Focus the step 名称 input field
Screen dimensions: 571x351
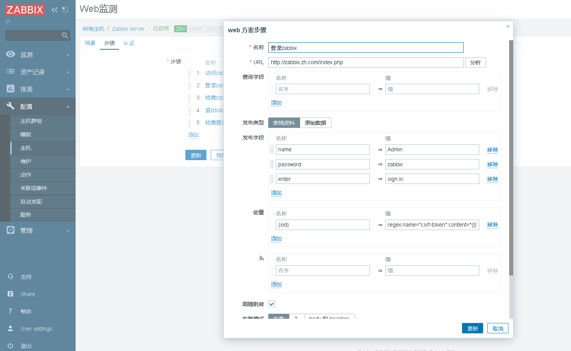click(366, 47)
